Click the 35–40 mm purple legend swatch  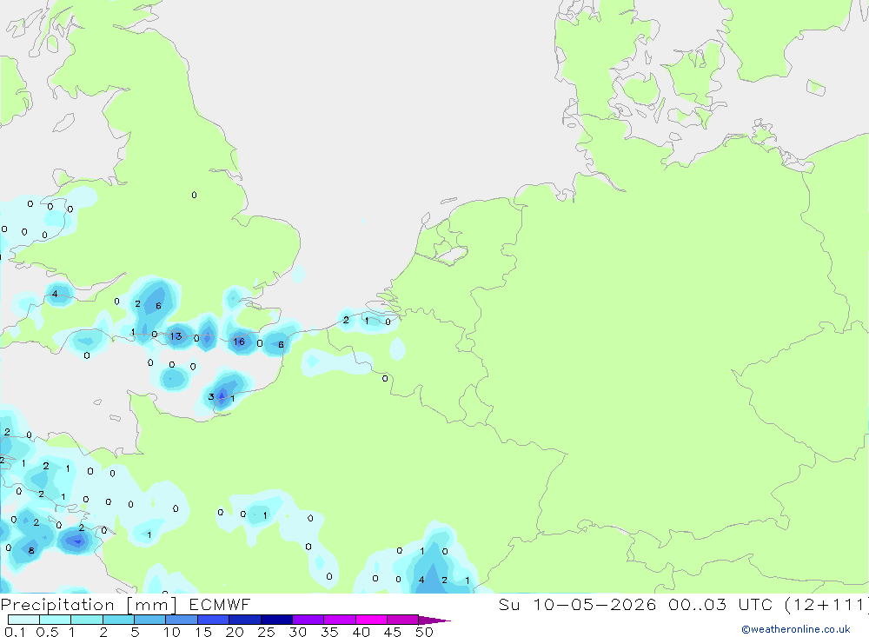tap(340, 620)
